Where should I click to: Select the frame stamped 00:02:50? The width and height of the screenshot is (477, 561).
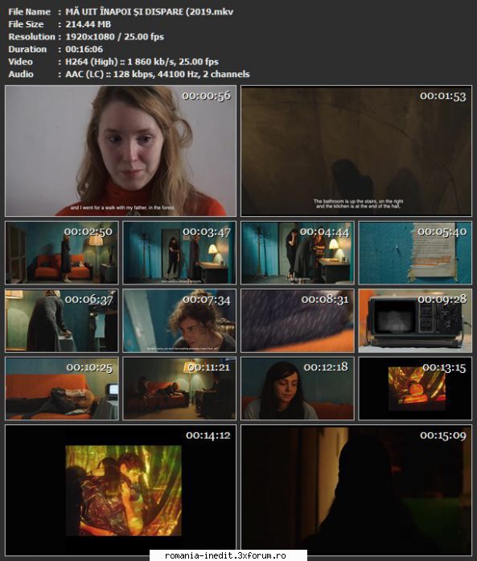tap(62, 252)
